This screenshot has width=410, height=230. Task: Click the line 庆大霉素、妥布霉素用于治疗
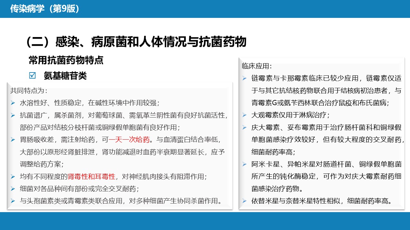coord(326,127)
